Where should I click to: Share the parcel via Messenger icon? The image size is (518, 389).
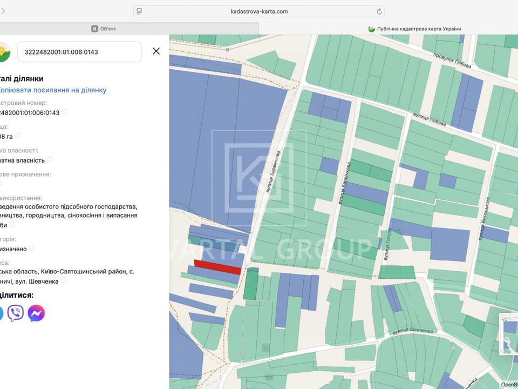pos(36,313)
